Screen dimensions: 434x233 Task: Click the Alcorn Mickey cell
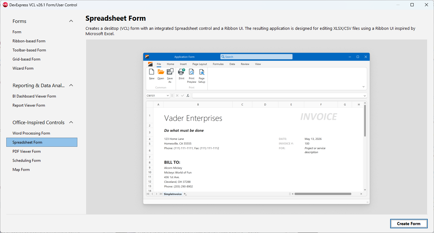(173, 168)
